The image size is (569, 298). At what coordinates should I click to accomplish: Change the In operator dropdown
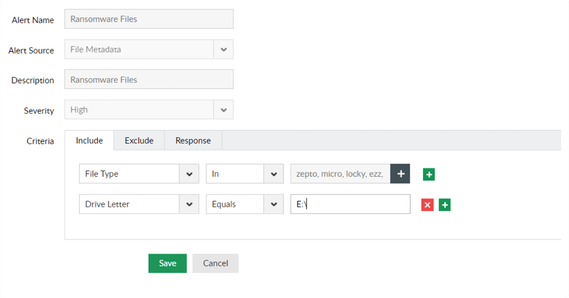pyautogui.click(x=245, y=174)
